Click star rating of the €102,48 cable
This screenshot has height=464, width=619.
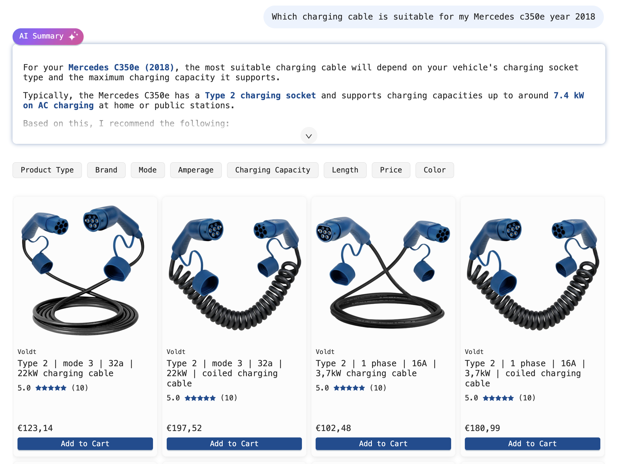349,388
